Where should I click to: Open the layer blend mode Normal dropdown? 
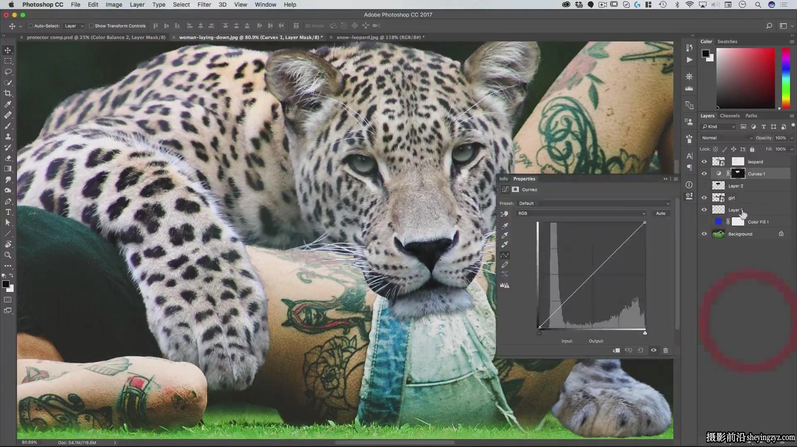tap(726, 138)
